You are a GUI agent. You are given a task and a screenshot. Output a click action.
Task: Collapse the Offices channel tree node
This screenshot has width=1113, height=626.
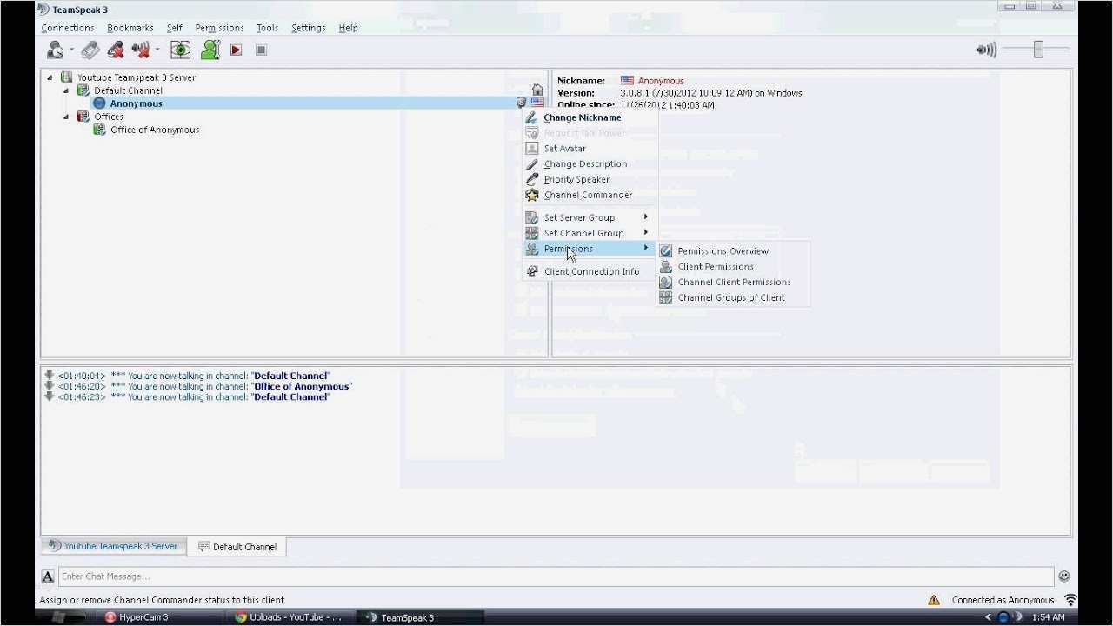(x=65, y=116)
